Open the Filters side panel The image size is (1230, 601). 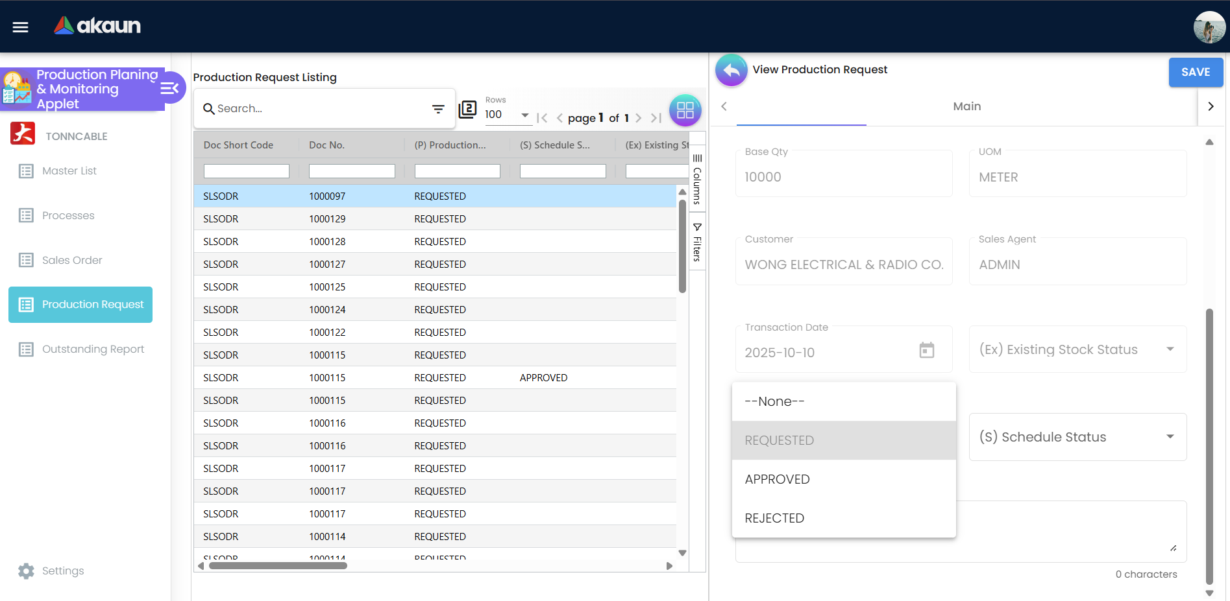tap(697, 242)
